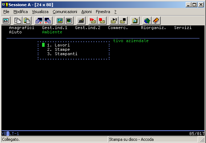Viewport: 206px width, 143px height.
Task: Choose 3. Stampanti in the popup
Action: click(x=62, y=54)
